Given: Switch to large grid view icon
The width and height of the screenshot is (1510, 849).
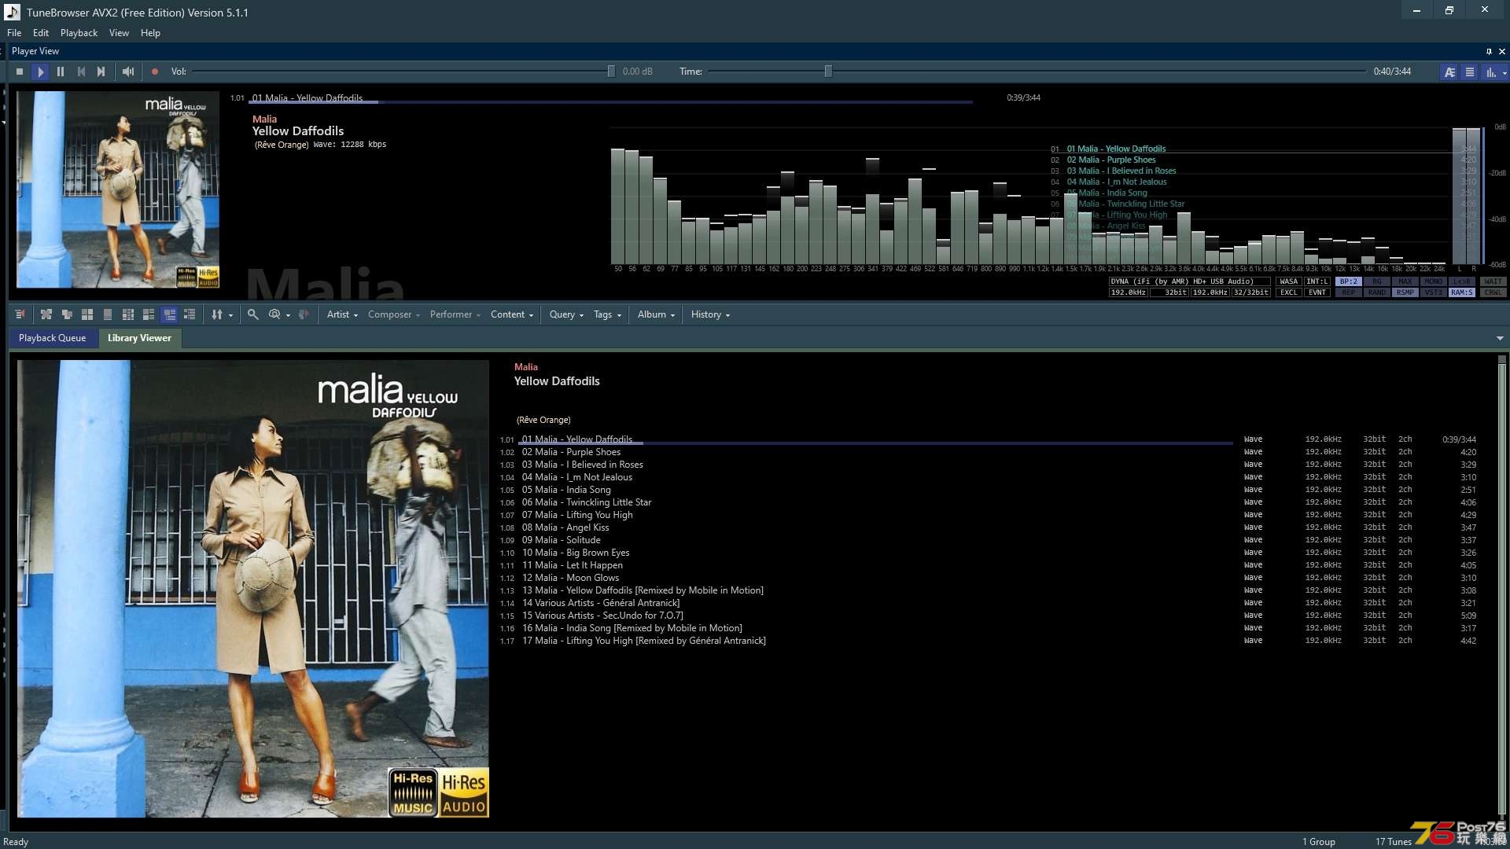Looking at the screenshot, I should (x=87, y=314).
